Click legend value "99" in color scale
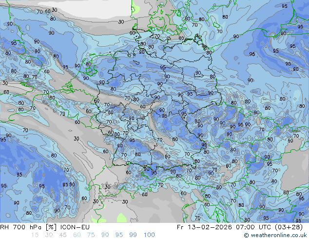The height and width of the screenshot is (239, 309). 133,235
